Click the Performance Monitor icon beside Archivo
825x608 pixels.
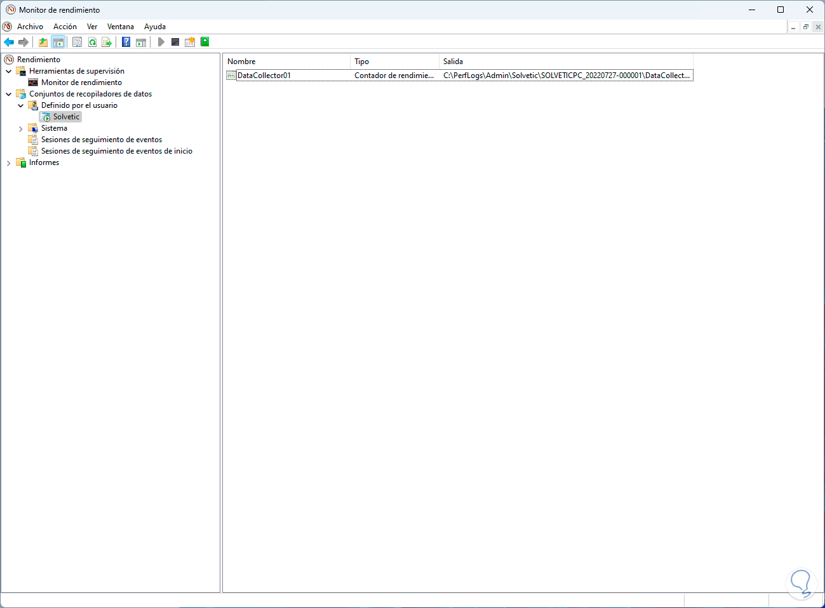(x=7, y=27)
